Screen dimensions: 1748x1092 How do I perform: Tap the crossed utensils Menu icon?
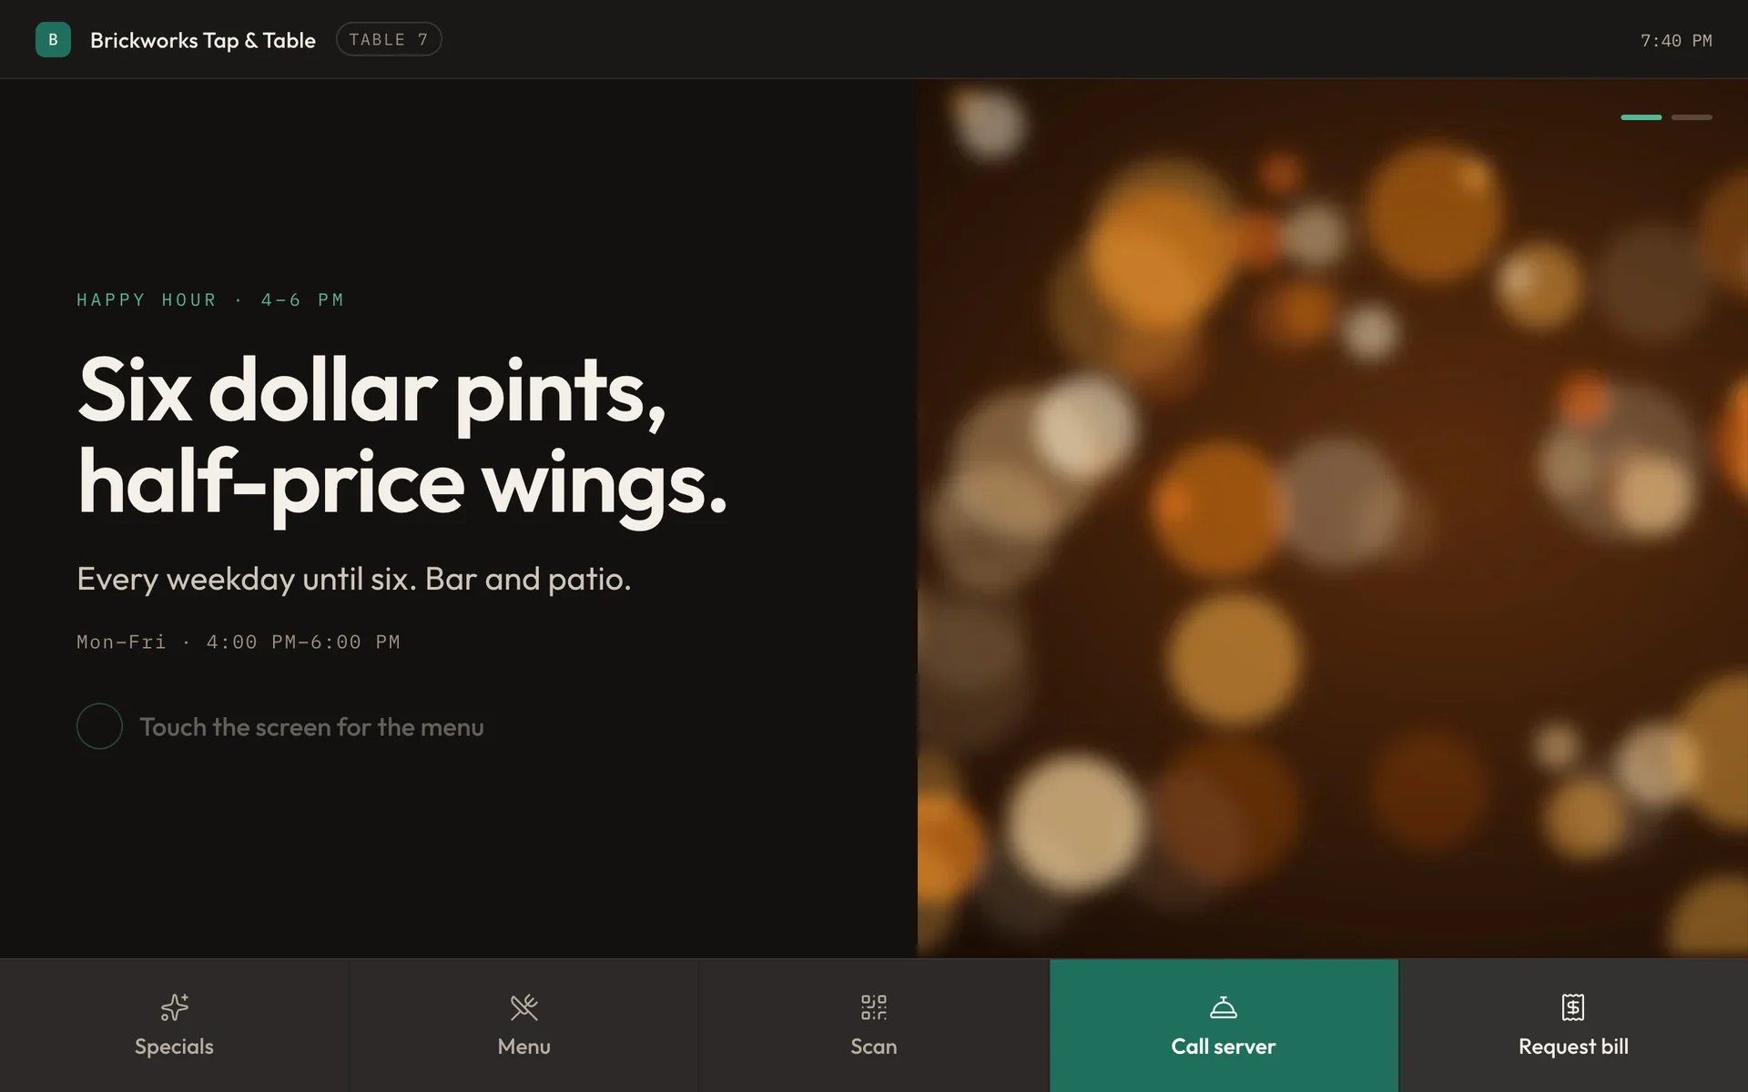[x=523, y=1007]
